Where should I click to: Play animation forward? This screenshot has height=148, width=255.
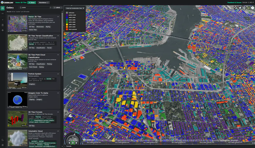point(76,143)
